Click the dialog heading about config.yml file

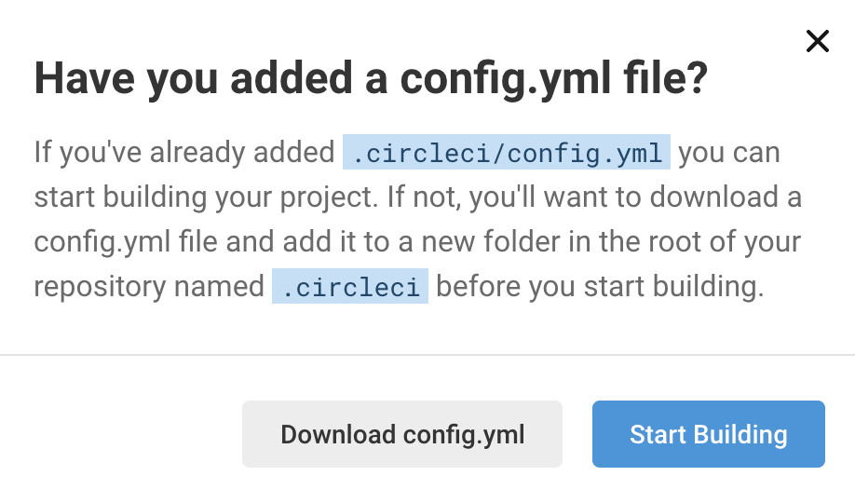[372, 79]
